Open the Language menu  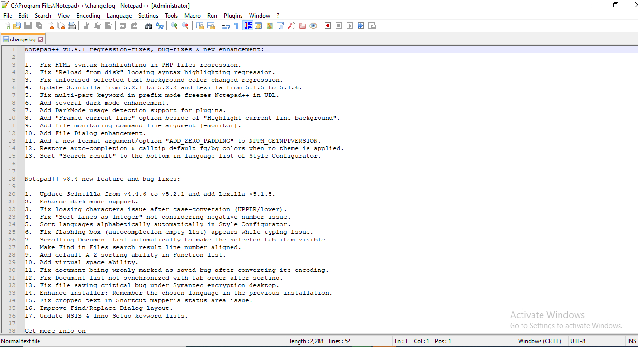pyautogui.click(x=119, y=15)
